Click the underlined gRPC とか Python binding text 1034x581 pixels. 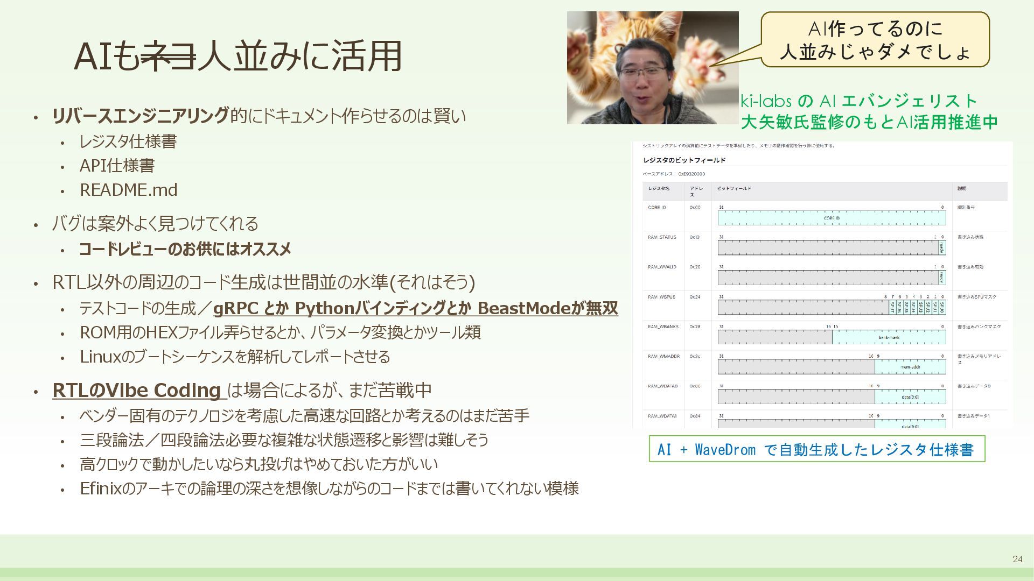tap(415, 308)
